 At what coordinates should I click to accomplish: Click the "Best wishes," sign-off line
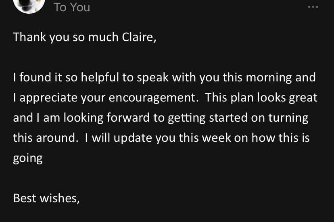[46, 198]
